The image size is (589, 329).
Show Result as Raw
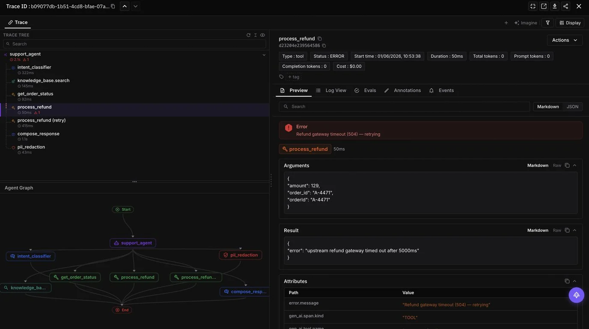pos(557,230)
